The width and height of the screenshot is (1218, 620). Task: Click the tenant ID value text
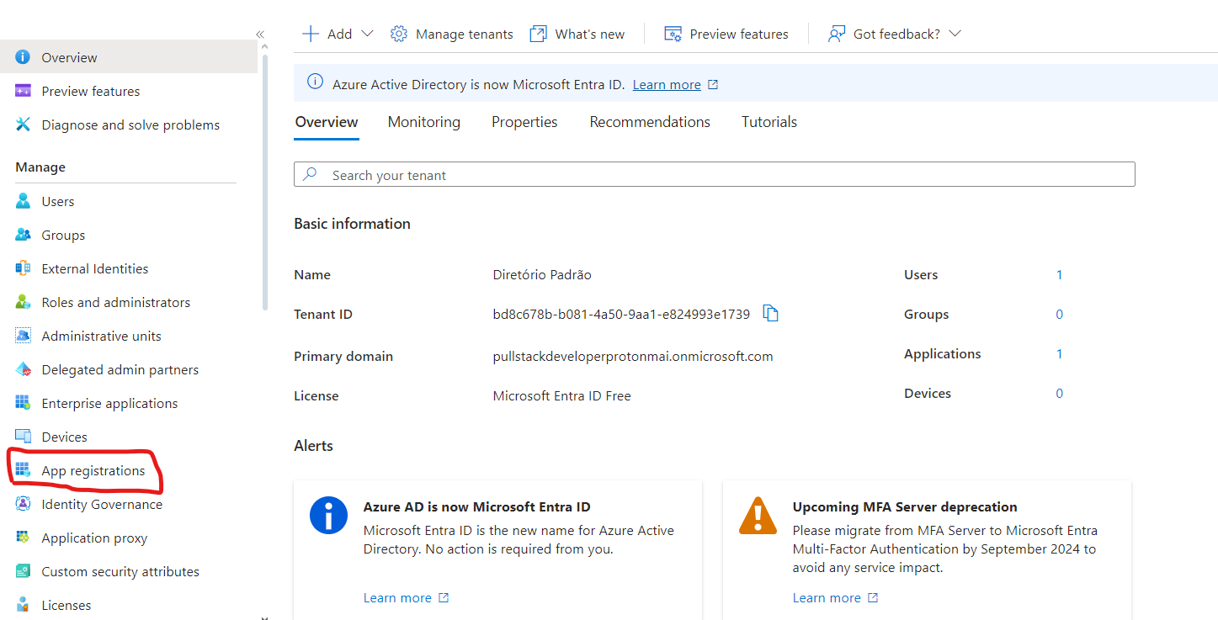[x=621, y=315]
